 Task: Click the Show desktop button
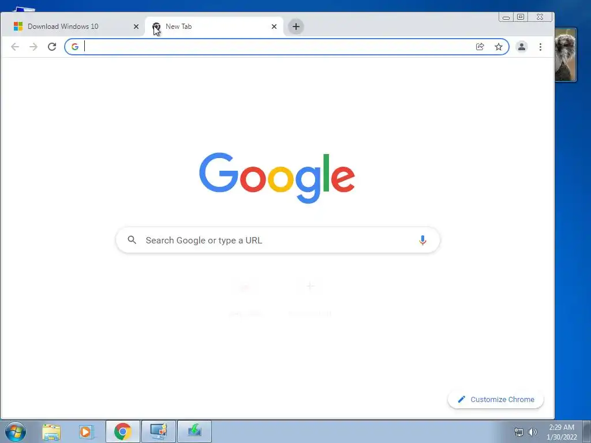pyautogui.click(x=587, y=431)
